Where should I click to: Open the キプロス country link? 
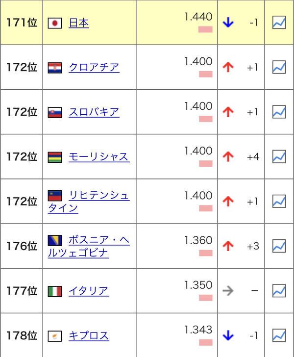click(89, 335)
